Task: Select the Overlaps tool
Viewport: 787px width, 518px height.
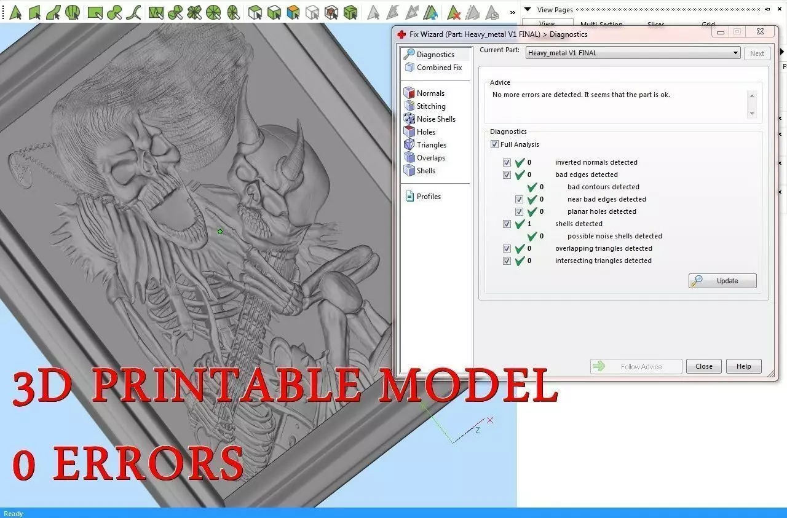Action: (424, 157)
